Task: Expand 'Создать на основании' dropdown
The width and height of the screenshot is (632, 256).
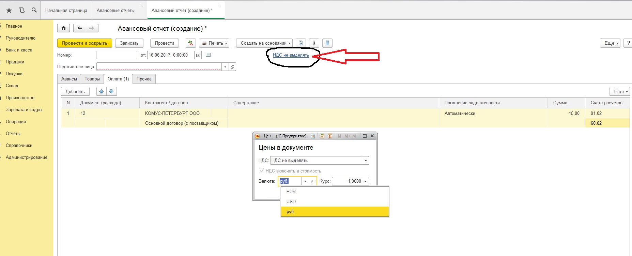Action: 264,43
